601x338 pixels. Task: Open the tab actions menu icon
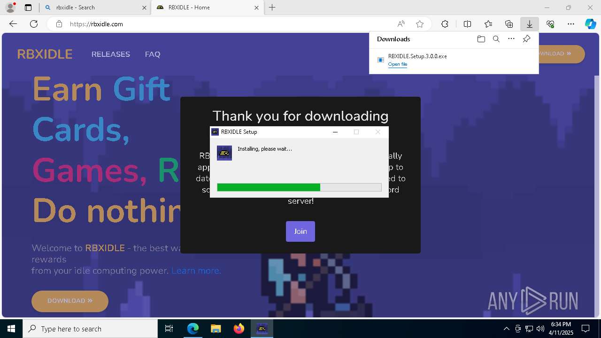[x=28, y=8]
